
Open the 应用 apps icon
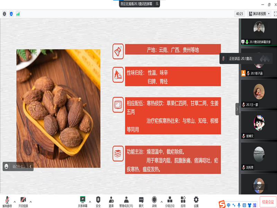pos(183,201)
